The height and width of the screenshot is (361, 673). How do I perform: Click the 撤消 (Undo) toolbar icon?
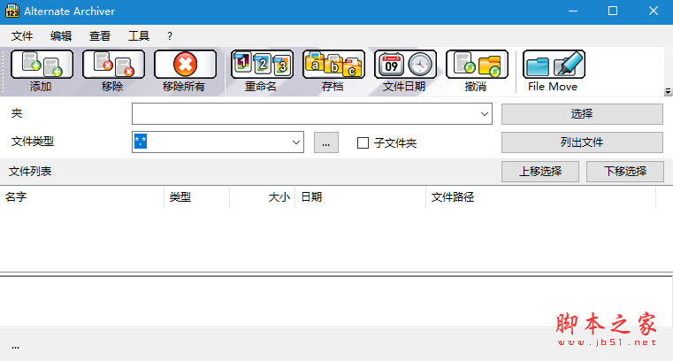pyautogui.click(x=477, y=65)
